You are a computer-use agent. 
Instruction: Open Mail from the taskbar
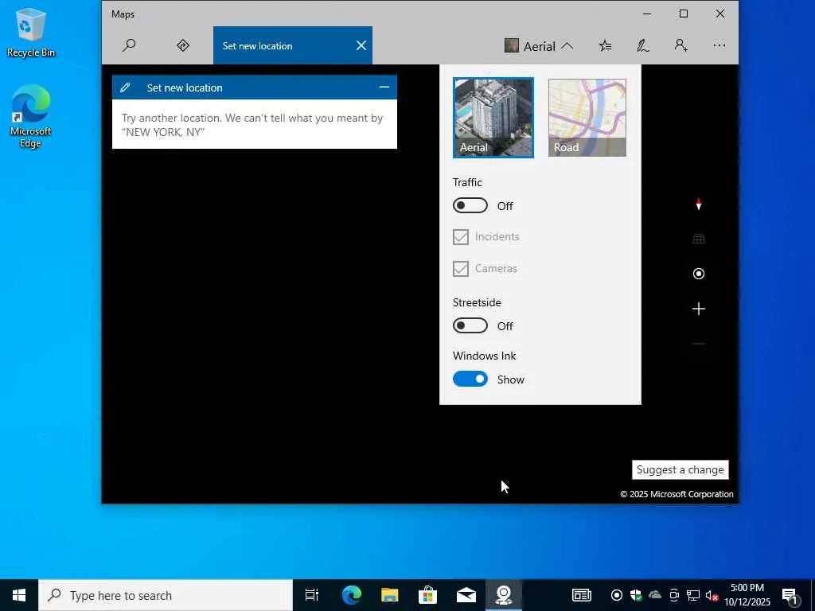466,595
